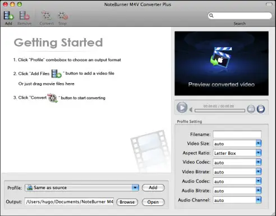Screen dimensions: 276x216
Task: Click the Stop toolbar icon
Action: click(x=63, y=16)
